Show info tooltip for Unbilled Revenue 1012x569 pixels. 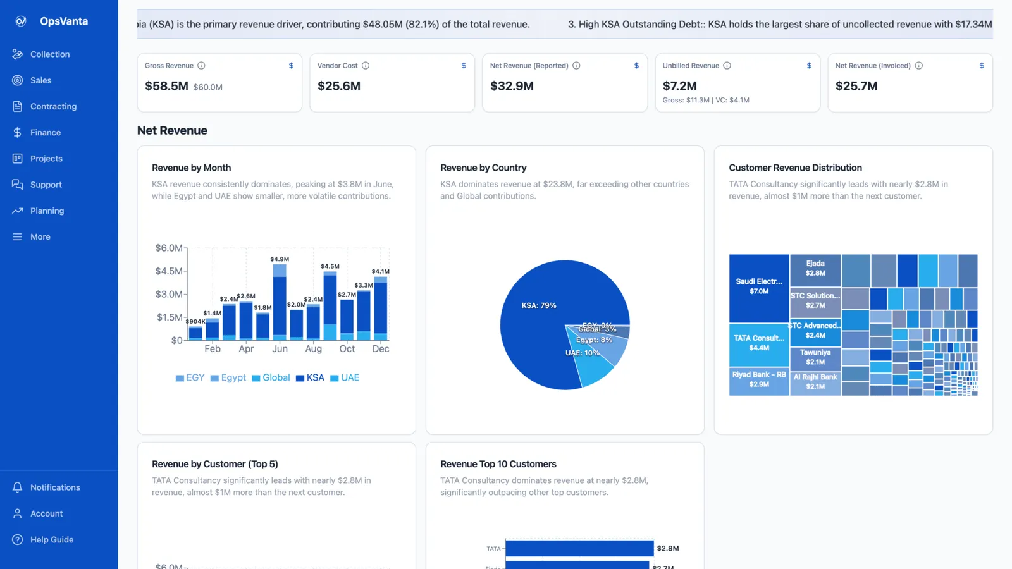pyautogui.click(x=727, y=66)
